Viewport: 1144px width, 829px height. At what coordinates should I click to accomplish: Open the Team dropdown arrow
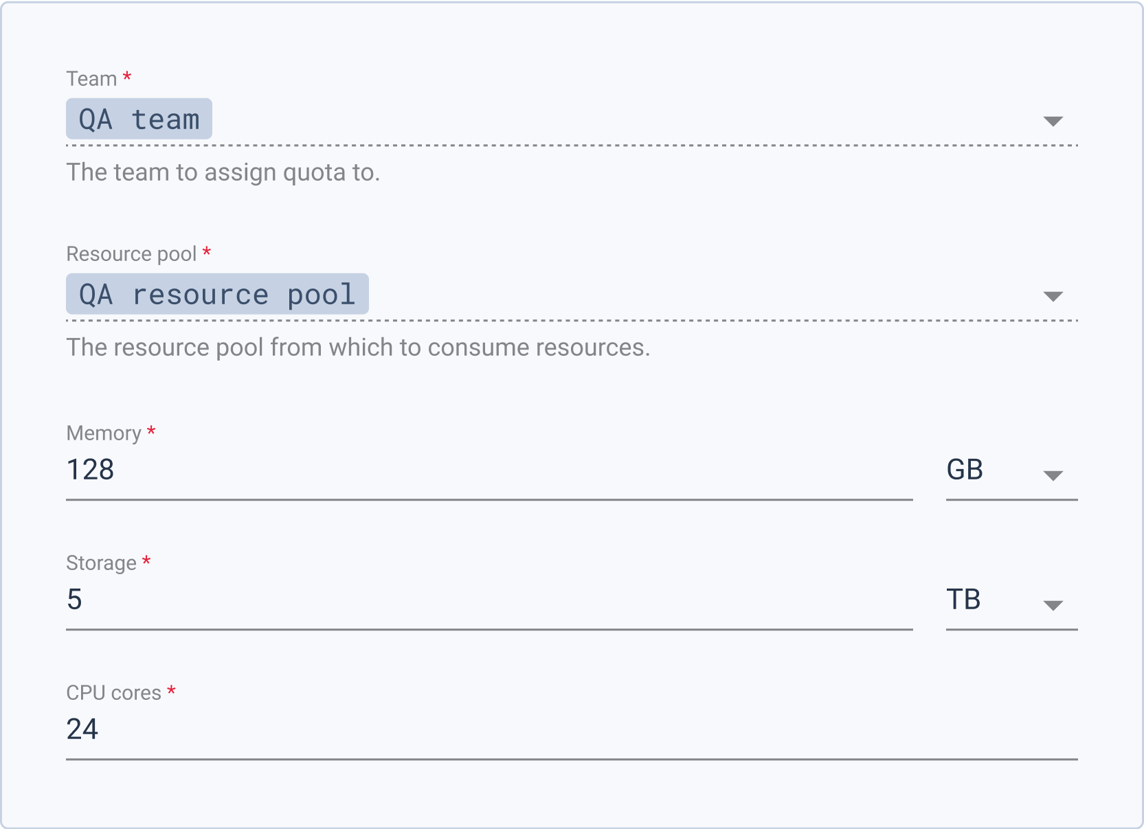(x=1053, y=122)
